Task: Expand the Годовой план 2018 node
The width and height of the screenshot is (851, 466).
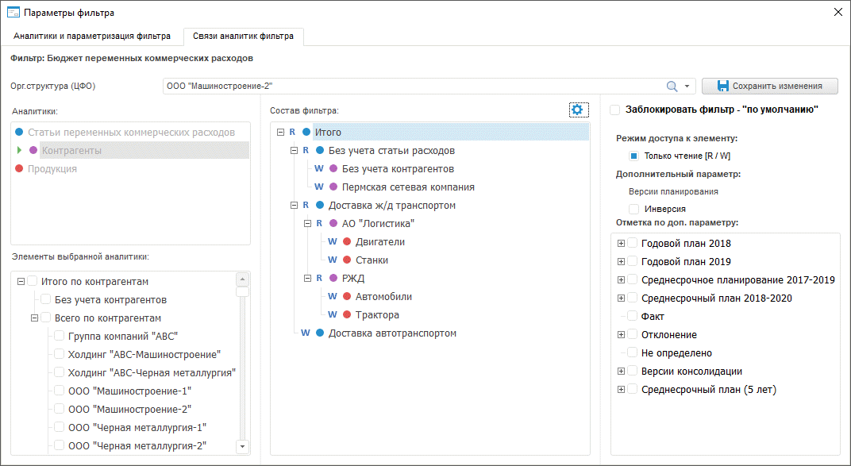Action: pos(621,244)
